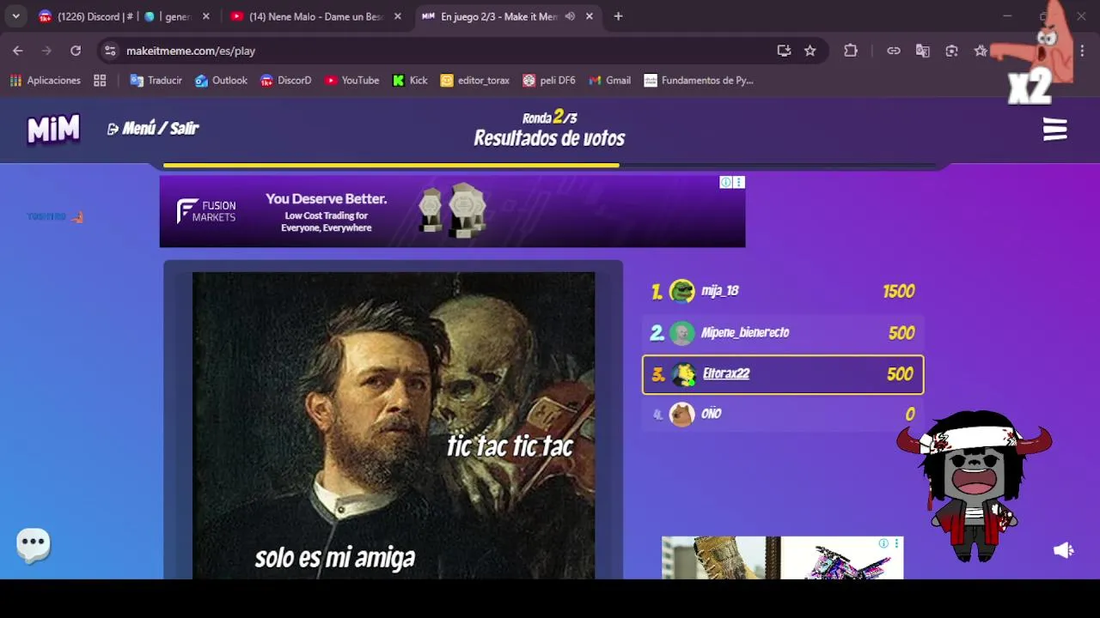Open a new browser tab
This screenshot has width=1100, height=618.
click(618, 16)
